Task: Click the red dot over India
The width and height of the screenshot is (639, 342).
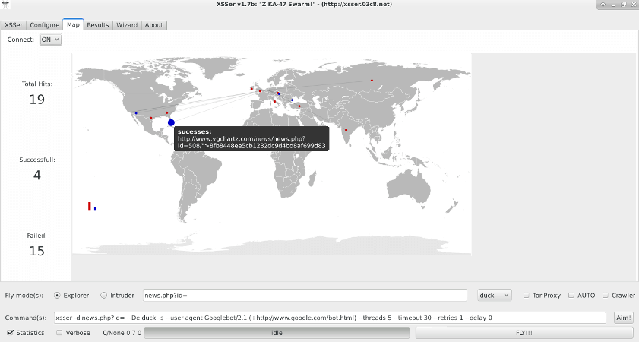Action: coord(346,130)
